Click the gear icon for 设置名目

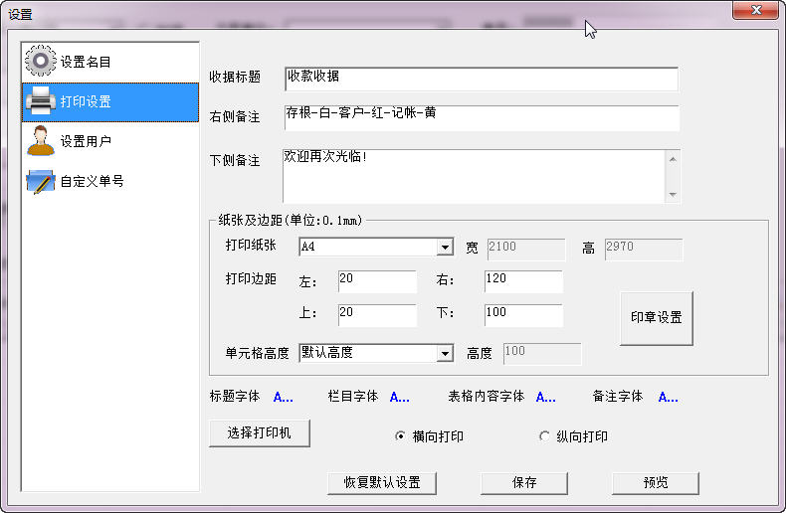point(41,61)
